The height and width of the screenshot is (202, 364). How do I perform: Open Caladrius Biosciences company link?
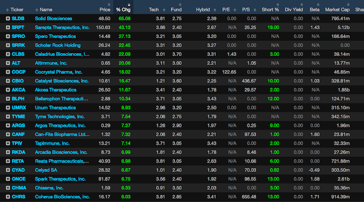pos(62,54)
